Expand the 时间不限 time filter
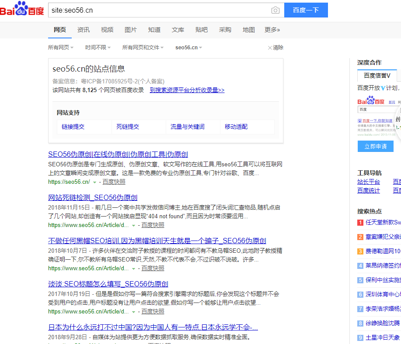This screenshot has width=401, height=344. tap(98, 48)
